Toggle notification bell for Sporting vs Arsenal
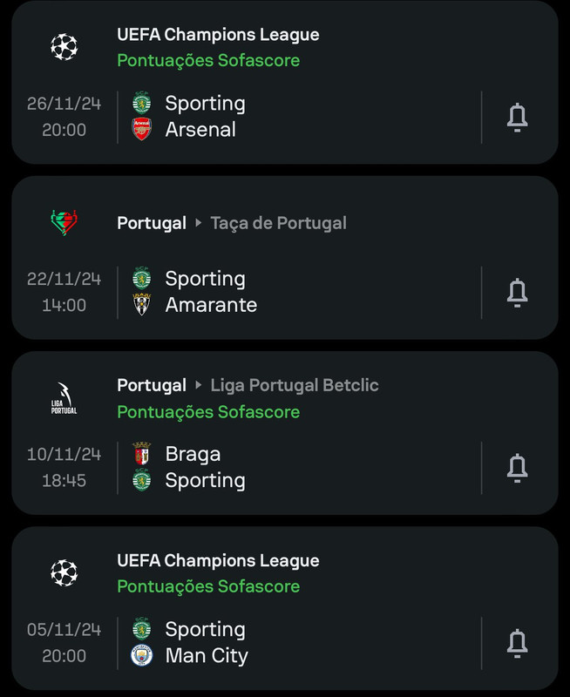This screenshot has width=570, height=697. pyautogui.click(x=517, y=118)
